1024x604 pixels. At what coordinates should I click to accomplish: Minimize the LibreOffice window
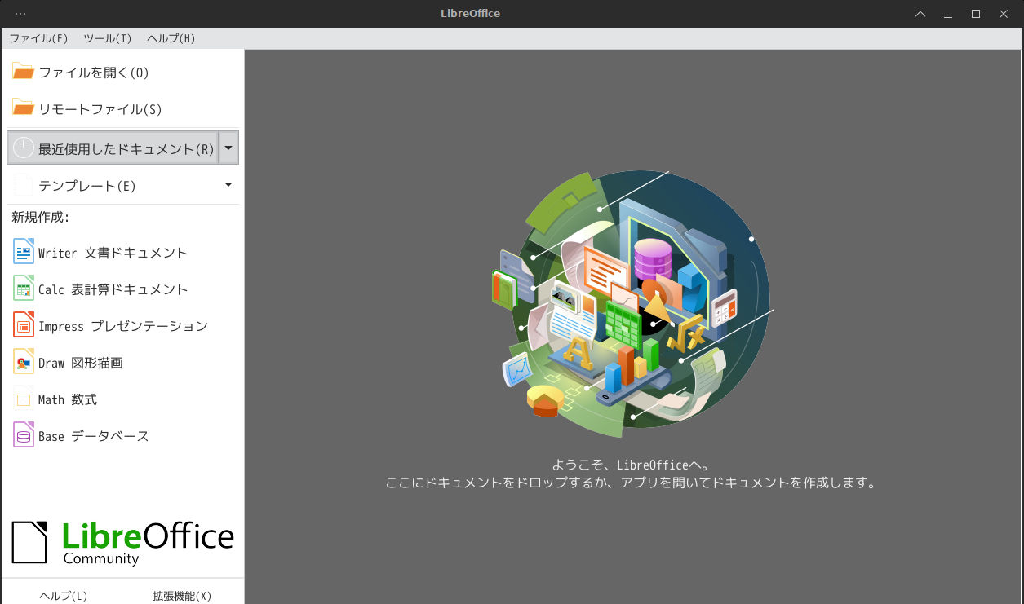point(948,14)
